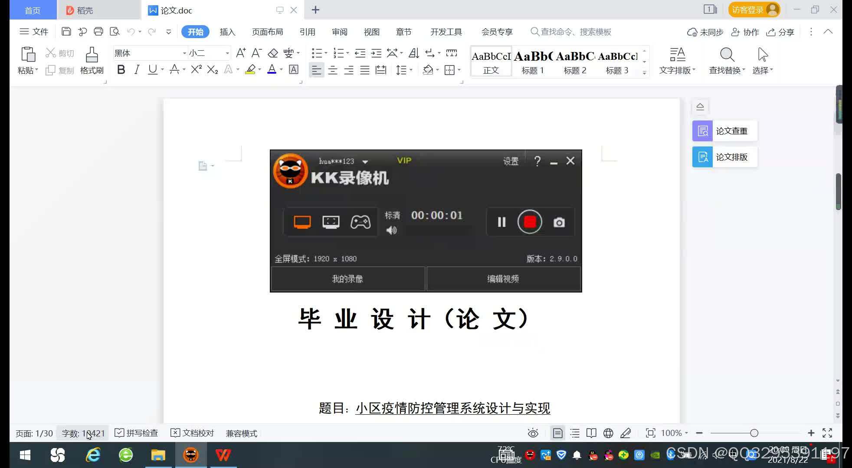The image size is (852, 468).
Task: Click the zoom slider handle
Action: click(754, 433)
